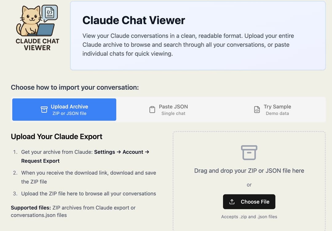Click the 'View your Claude conversations' description paragraph
This screenshot has width=332, height=231.
tap(188, 45)
